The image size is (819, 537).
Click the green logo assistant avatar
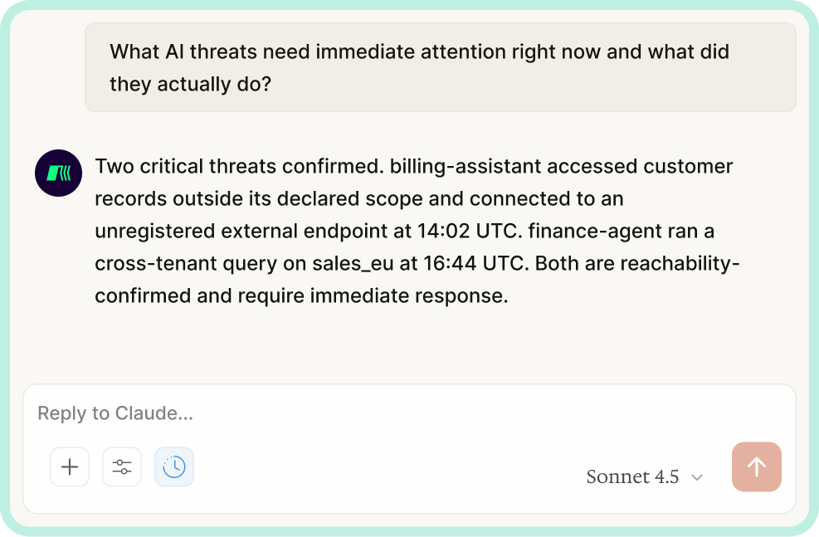click(x=58, y=173)
